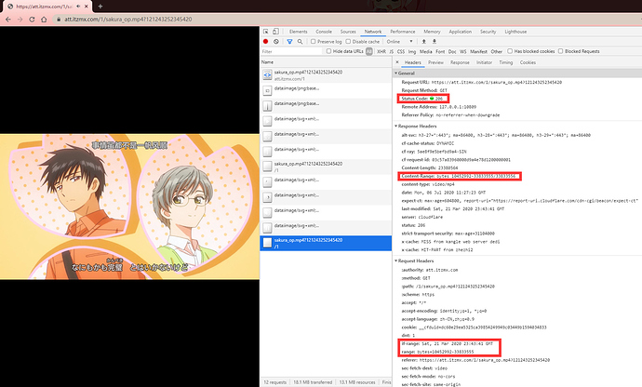Filter requests by Img
642x387 pixels.
coord(412,51)
